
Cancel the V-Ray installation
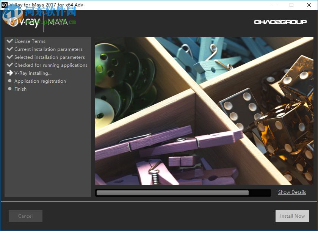tap(25, 216)
